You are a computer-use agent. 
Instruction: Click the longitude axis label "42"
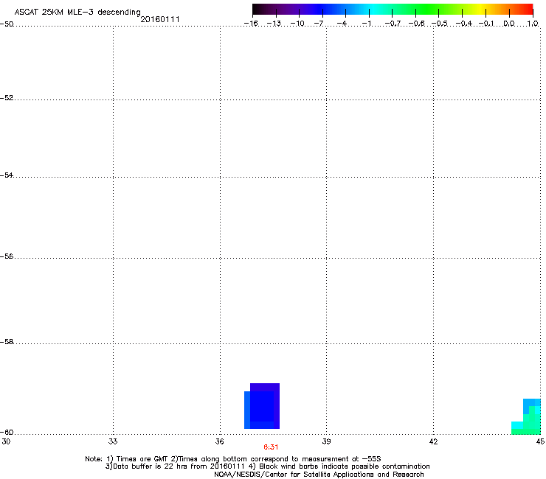pyautogui.click(x=433, y=441)
